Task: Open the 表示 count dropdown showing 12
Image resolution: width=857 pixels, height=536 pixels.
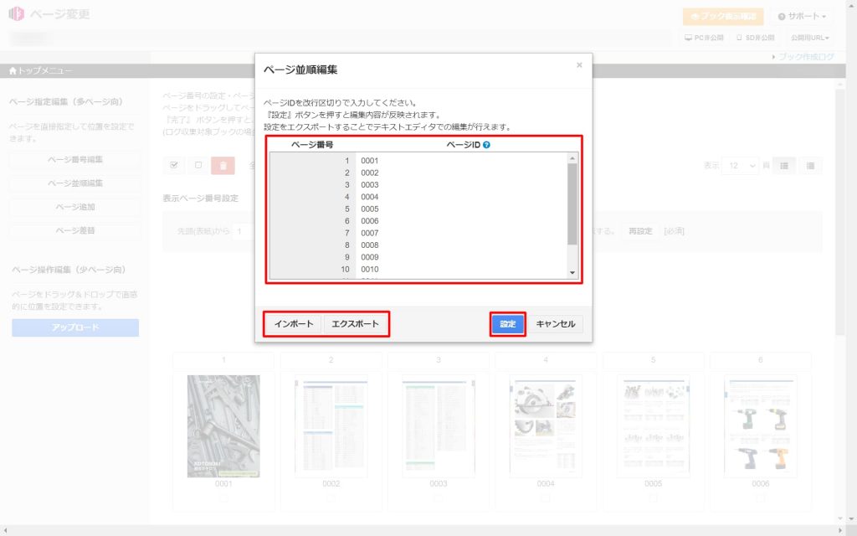Action: pyautogui.click(x=742, y=166)
